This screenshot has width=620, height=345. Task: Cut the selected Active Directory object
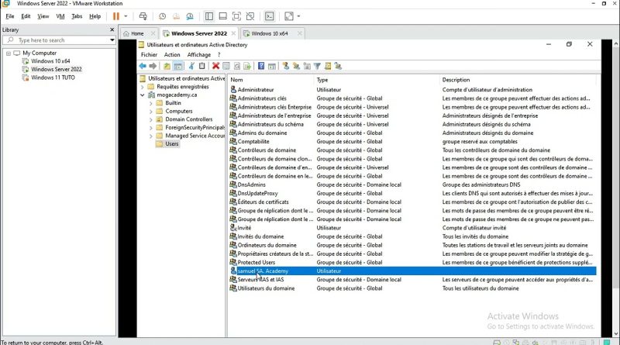pos(191,66)
